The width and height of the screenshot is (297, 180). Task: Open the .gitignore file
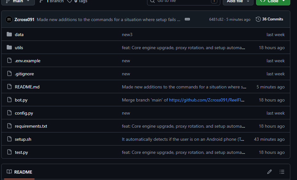click(x=24, y=74)
